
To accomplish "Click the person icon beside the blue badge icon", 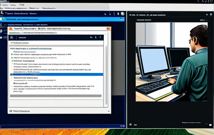I will [207, 14].
